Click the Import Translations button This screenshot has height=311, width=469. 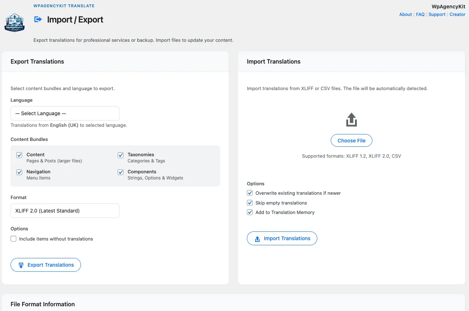pos(282,238)
